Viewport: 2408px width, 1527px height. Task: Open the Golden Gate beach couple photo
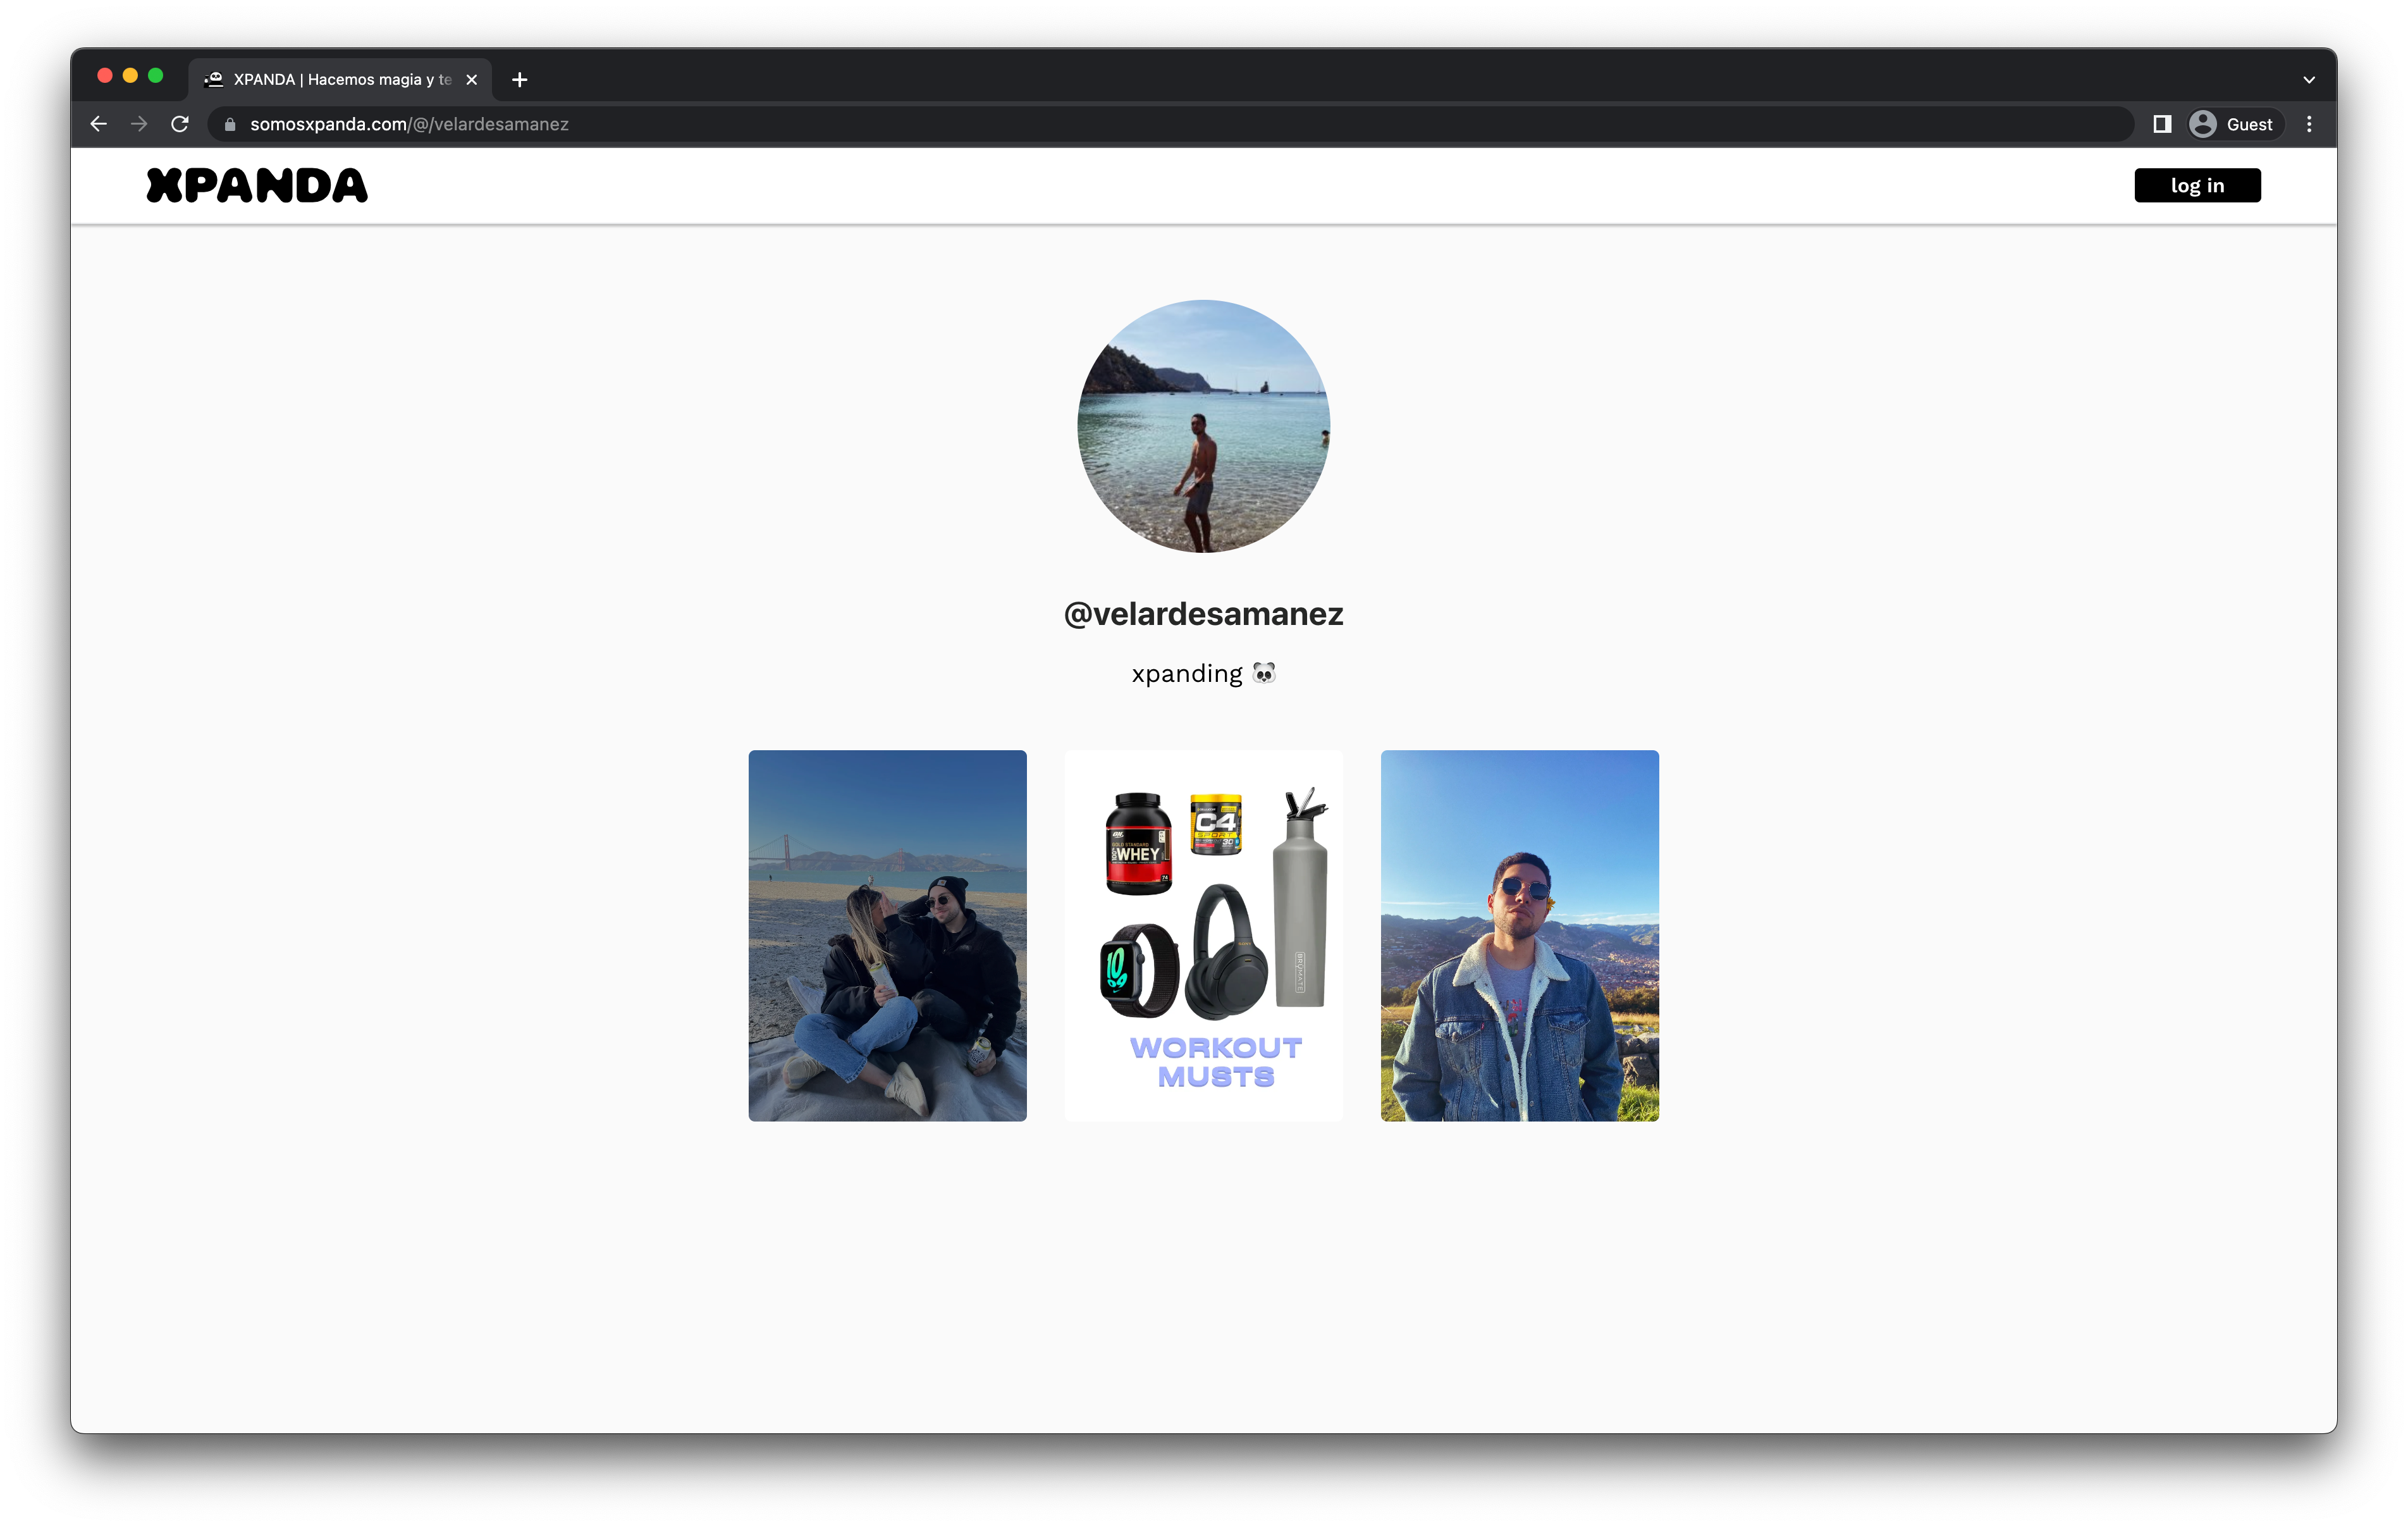887,936
